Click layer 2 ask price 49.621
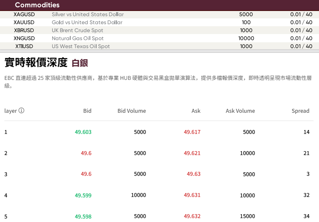 tap(192, 153)
